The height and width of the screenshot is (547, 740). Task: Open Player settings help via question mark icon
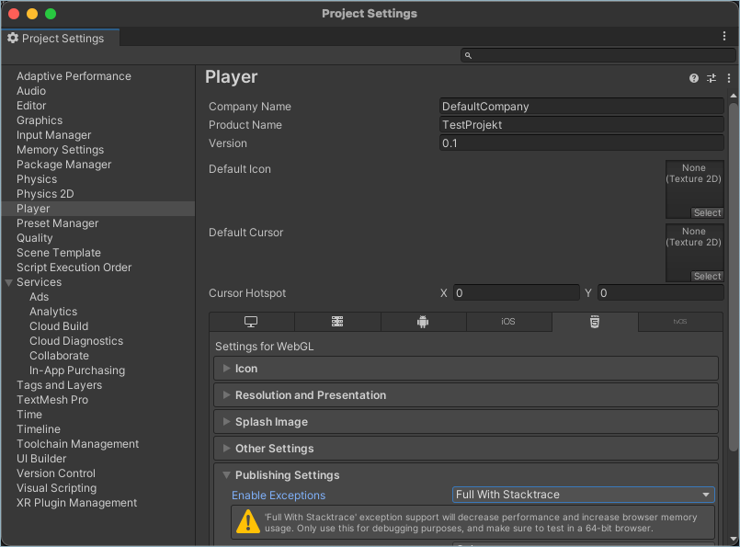[x=693, y=78]
